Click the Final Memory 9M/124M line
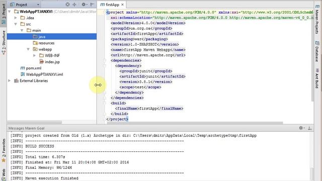322x181 pixels. coord(41,167)
